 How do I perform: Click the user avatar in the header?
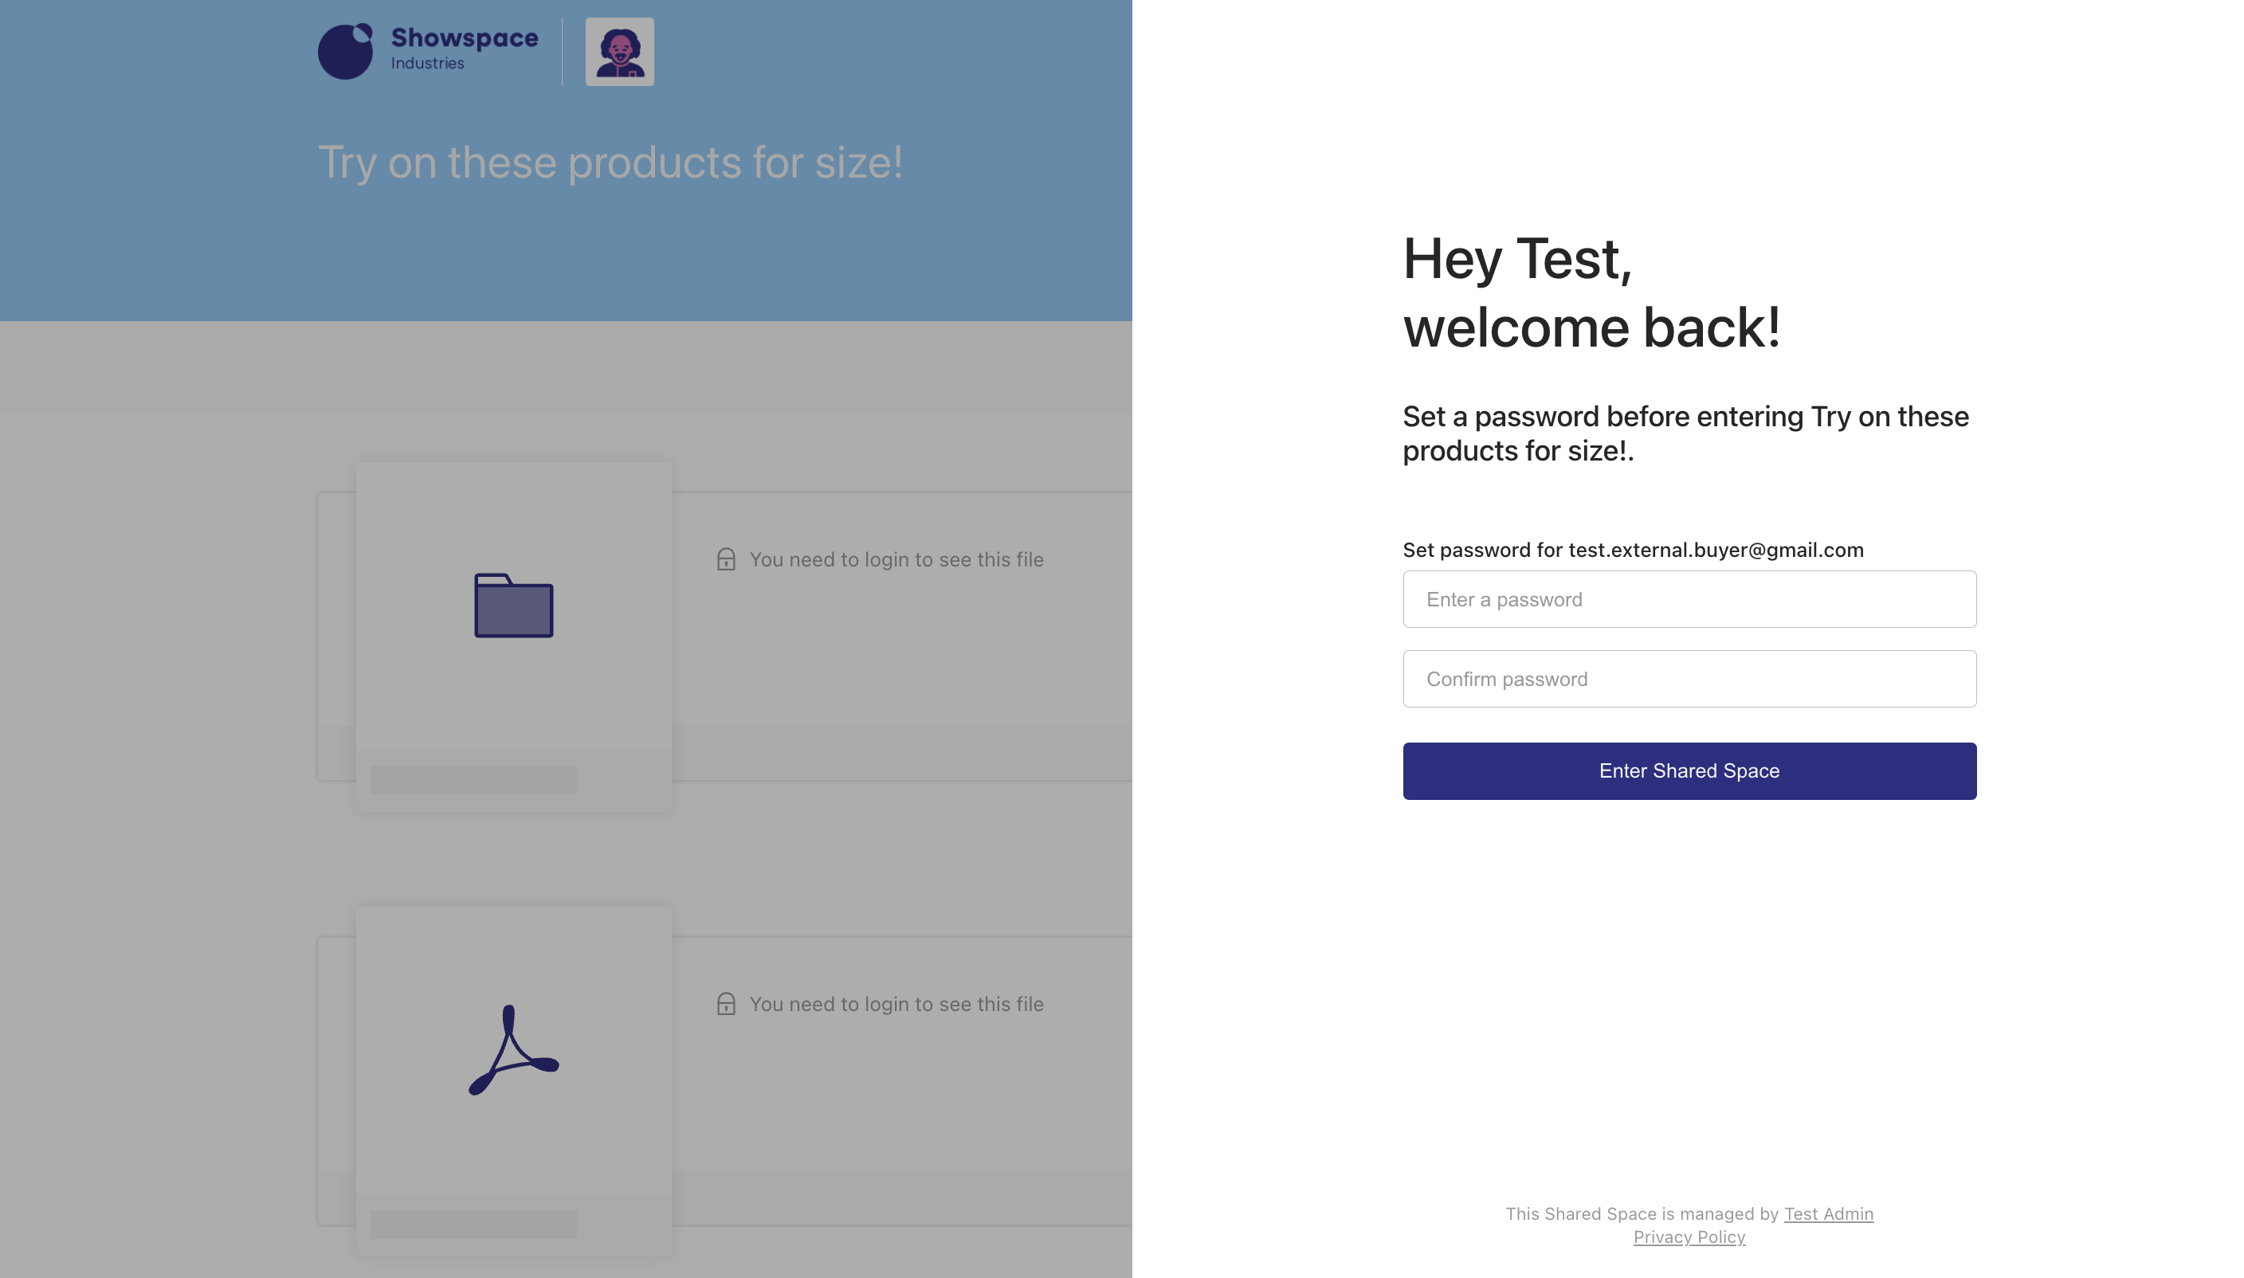620,52
